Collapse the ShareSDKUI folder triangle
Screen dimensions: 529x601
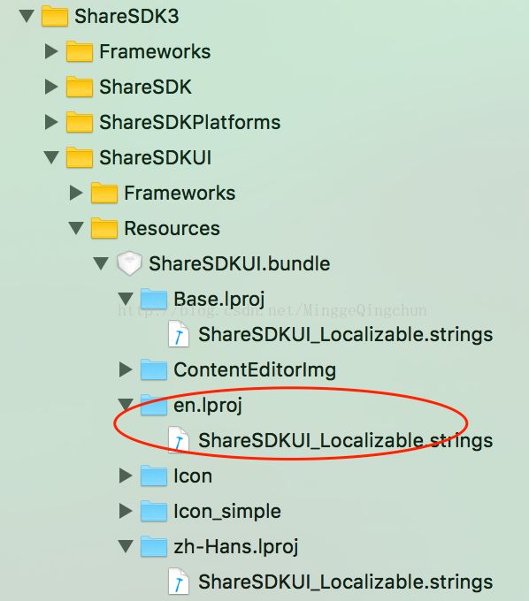tap(51, 157)
